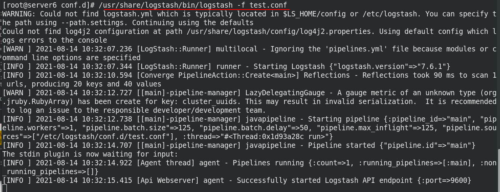Viewport: 500px width, 192px height.
Task: Click 'Pipeline started' message text
Action: (x=342, y=145)
